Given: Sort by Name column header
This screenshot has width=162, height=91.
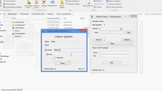Looking at the screenshot, I should [14, 18].
